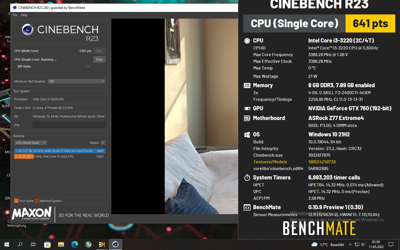Image resolution: width=400 pixels, height=250 pixels.
Task: Select the AMD Ryzen 5 1600 ranking row
Action: coord(60,151)
